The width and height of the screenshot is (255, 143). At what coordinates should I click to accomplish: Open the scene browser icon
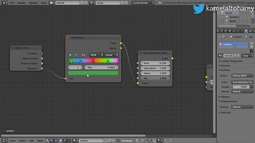pos(92,3)
